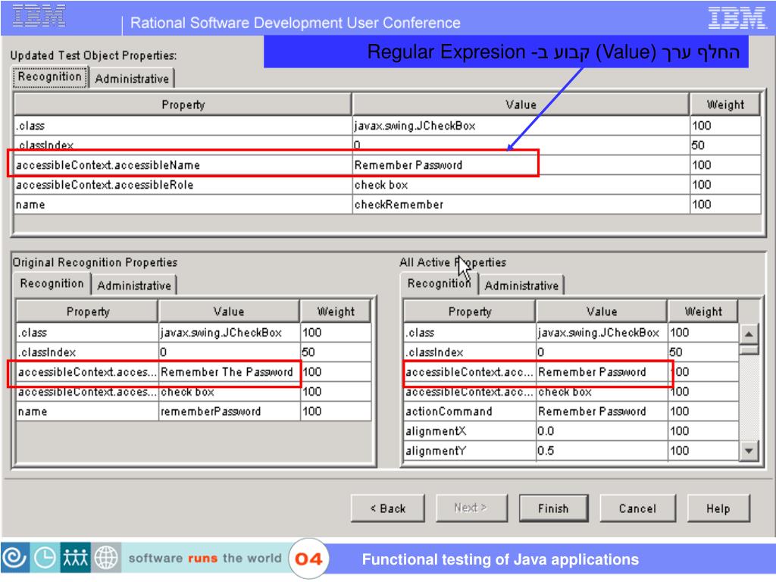Click the 04 circle badge in the footer
Screen dimensions: 776x582
pos(308,559)
